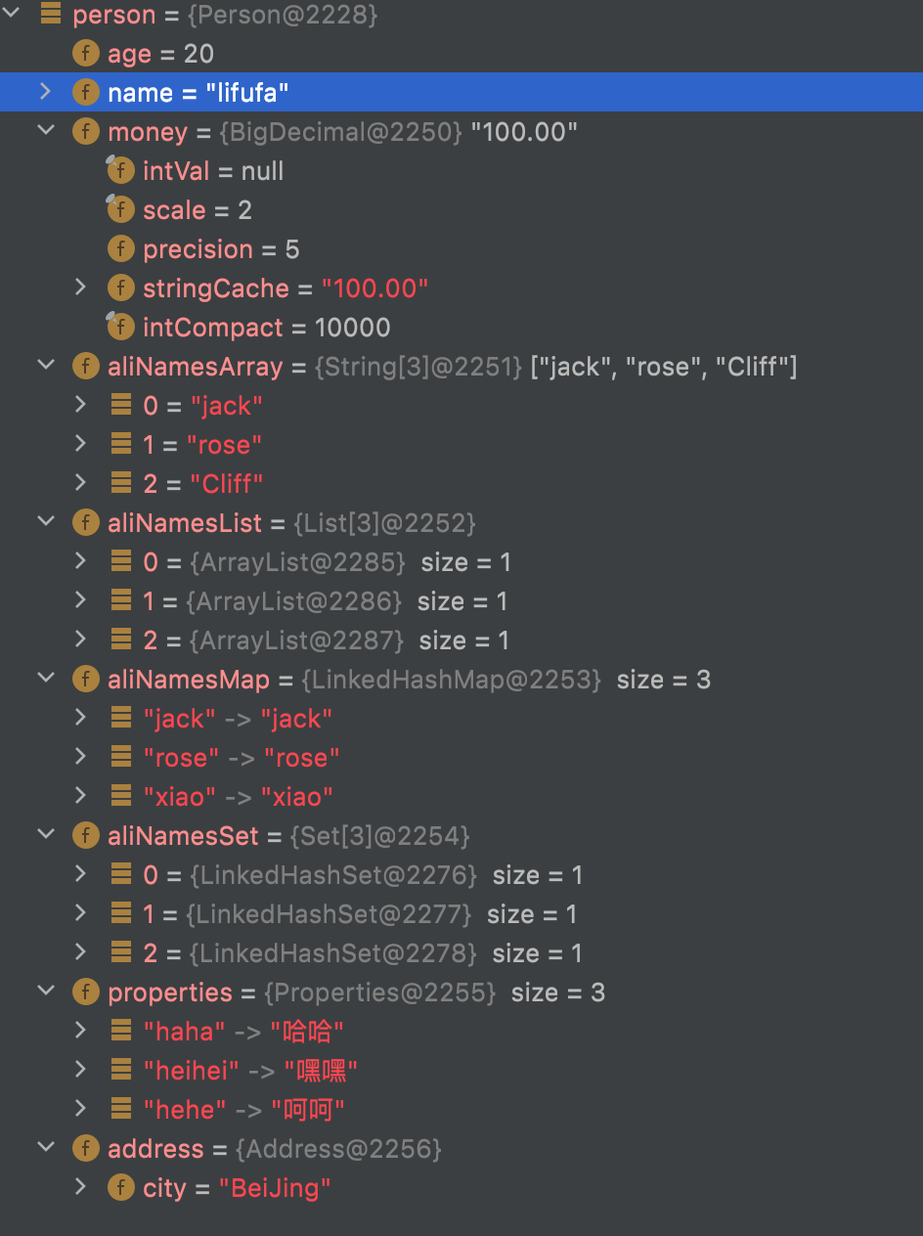Viewport: 923px width, 1236px height.
Task: Click the field icon next to money
Action: [86, 132]
